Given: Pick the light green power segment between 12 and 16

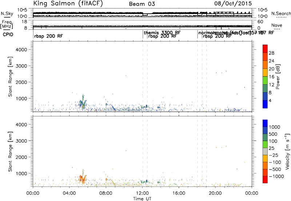Looking at the screenshot, I should coord(265,81).
